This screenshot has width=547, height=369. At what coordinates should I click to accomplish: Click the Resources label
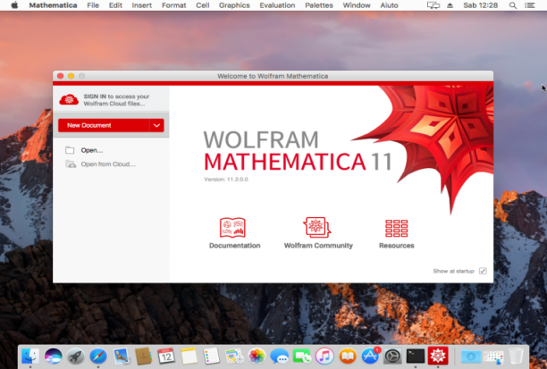(396, 246)
